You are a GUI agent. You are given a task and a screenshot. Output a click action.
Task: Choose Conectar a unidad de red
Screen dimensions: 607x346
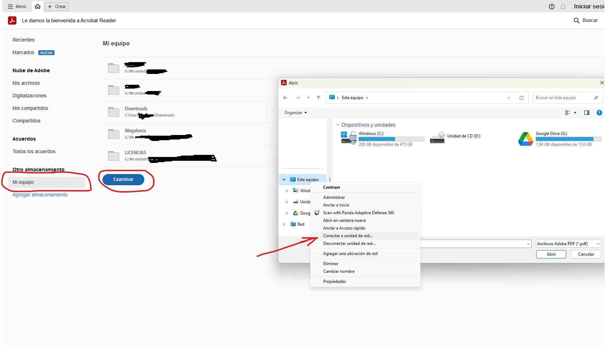click(365, 236)
